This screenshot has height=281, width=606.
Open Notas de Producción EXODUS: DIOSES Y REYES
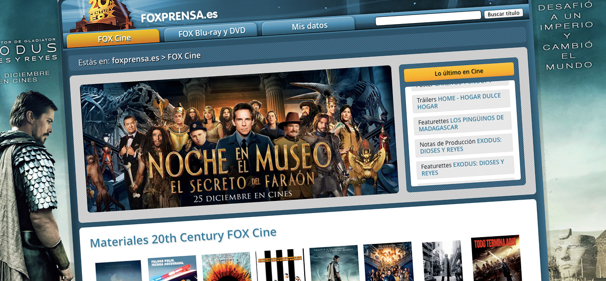pos(464,145)
